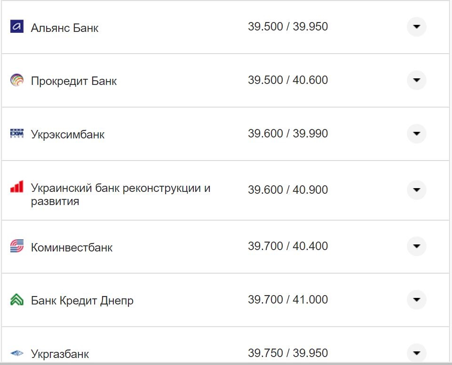Open the Прокредит Банк dropdown arrow

tap(416, 80)
